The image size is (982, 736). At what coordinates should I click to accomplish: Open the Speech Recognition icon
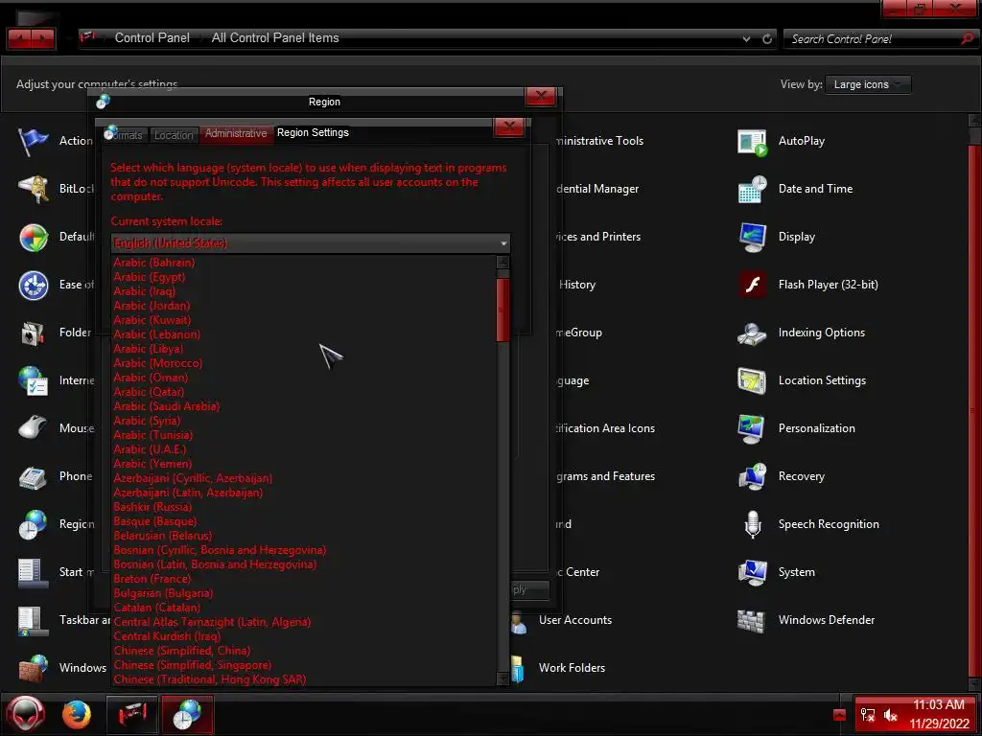(x=752, y=525)
